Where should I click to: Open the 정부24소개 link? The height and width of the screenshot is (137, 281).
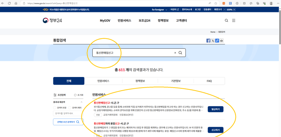[x=187, y=10]
